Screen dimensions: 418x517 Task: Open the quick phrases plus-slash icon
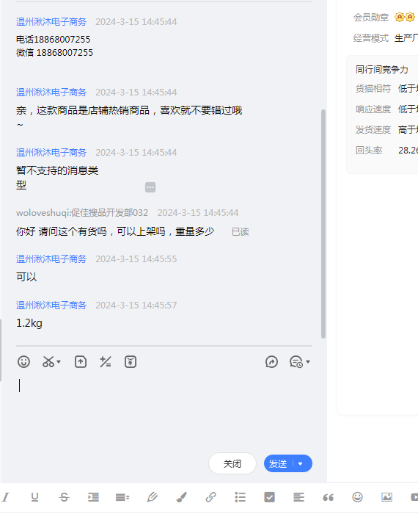tap(106, 362)
